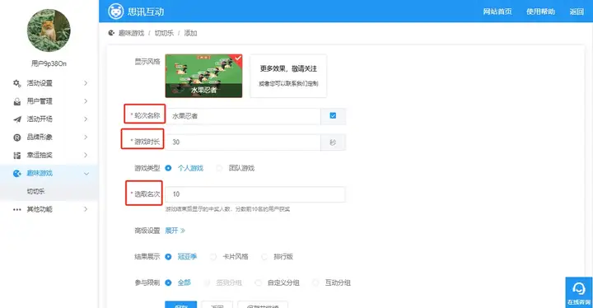Click the 活动设置 gear icon
Screen dimensions: 593x308
coord(17,83)
